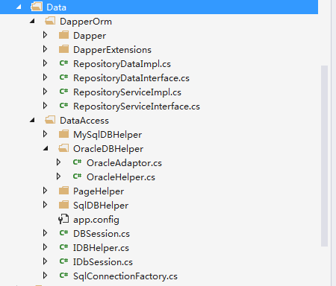
Task: Click the Dapper folder icon
Action: 63,35
